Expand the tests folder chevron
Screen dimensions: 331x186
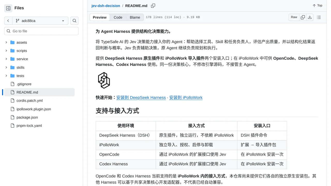pos(6,76)
